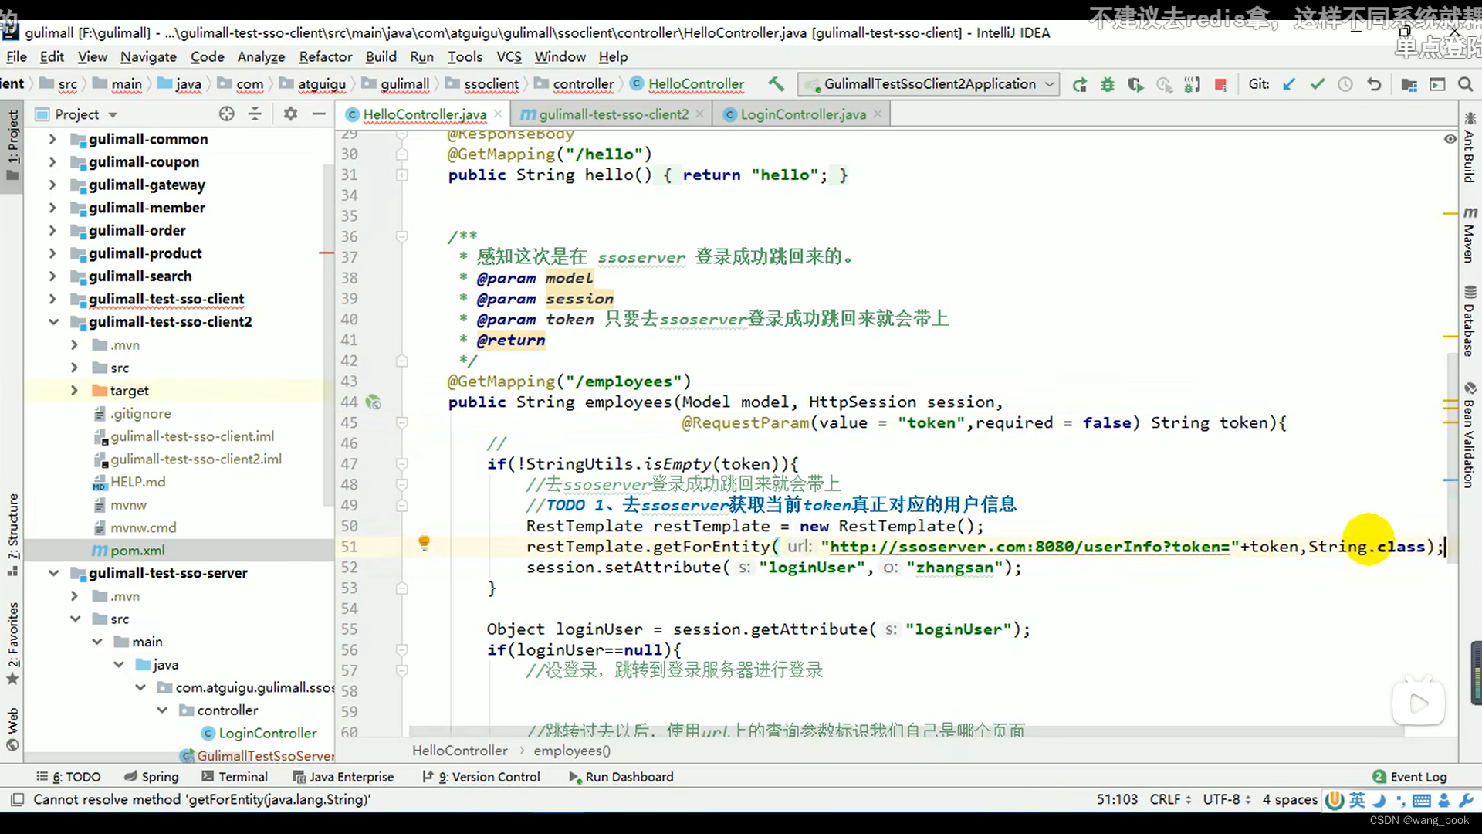Collapse the gulimall-test-sso-server module
1482x834 pixels.
point(53,573)
